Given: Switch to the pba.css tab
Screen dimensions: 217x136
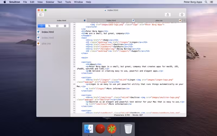Looking at the screenshot, I should click(x=159, y=20).
